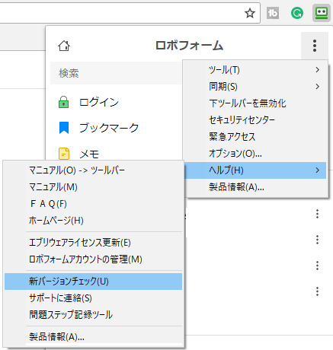The width and height of the screenshot is (333, 350).
Task: Click the green lock ログイン icon
Action: click(64, 102)
